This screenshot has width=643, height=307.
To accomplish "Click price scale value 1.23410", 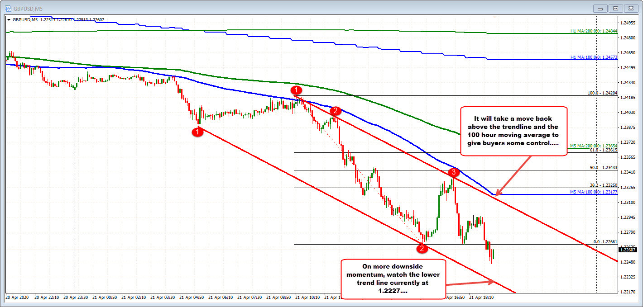I will [628, 172].
